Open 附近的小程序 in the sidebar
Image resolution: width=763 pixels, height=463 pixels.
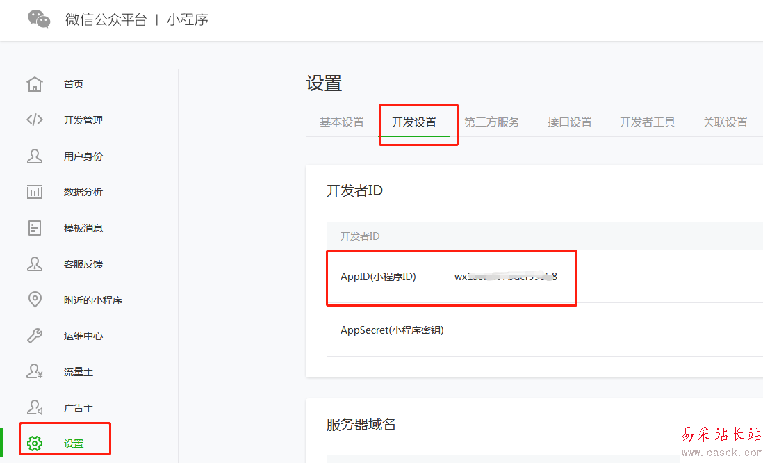pyautogui.click(x=93, y=300)
